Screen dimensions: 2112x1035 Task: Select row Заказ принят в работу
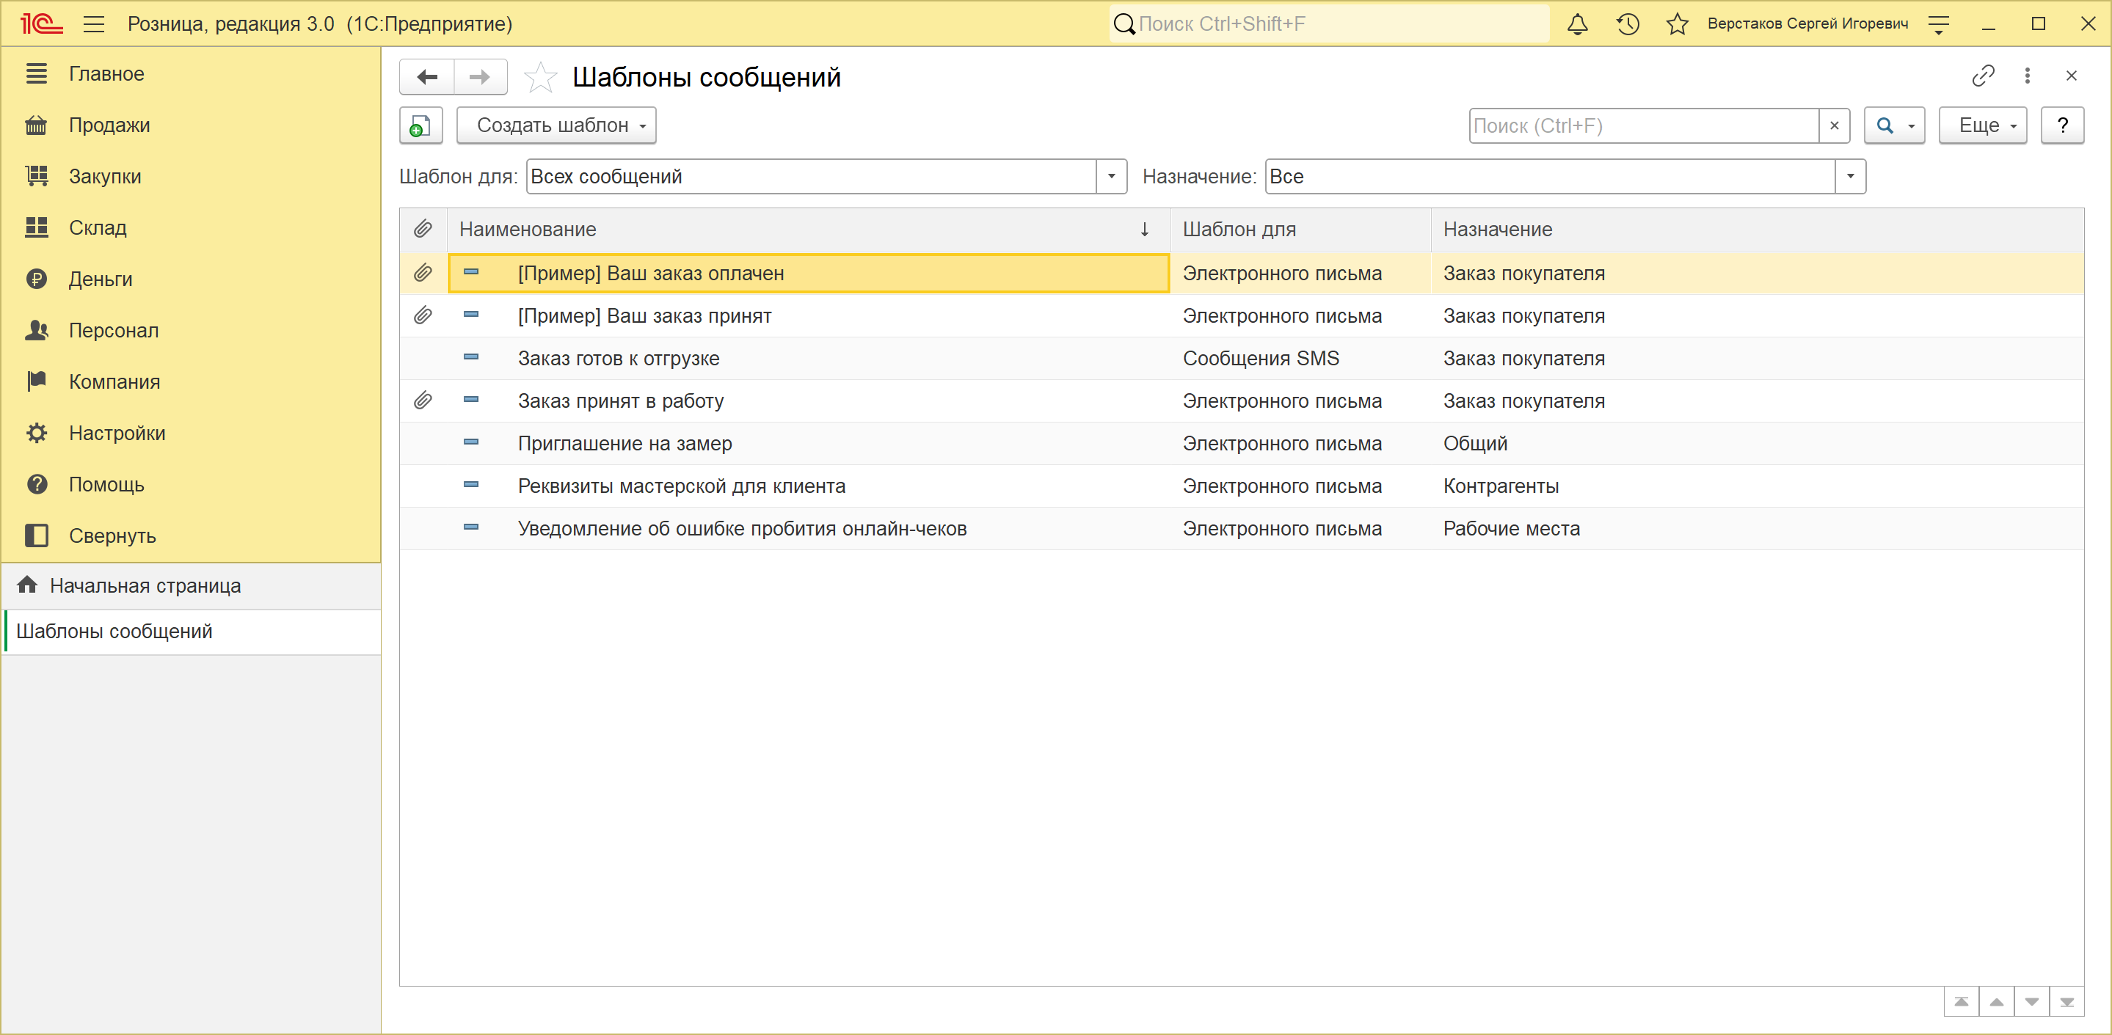[1241, 401]
